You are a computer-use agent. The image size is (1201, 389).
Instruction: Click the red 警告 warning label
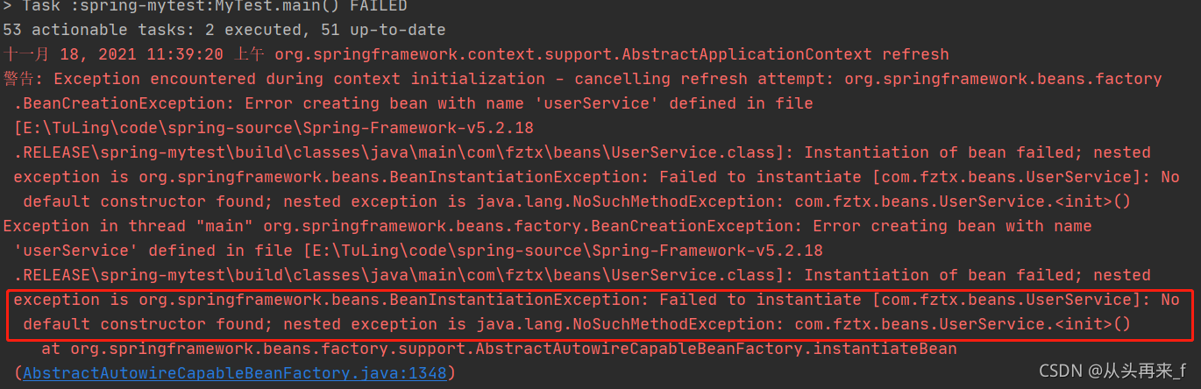[22, 79]
